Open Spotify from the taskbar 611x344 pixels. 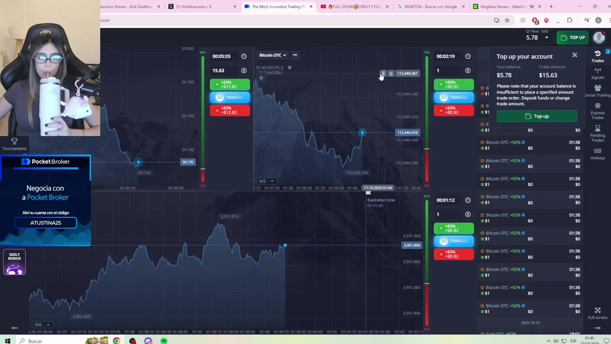pyautogui.click(x=164, y=341)
